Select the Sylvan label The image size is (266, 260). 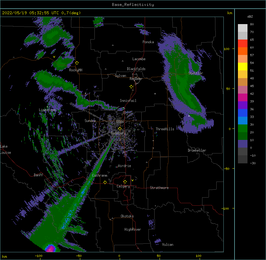pyautogui.click(x=120, y=76)
